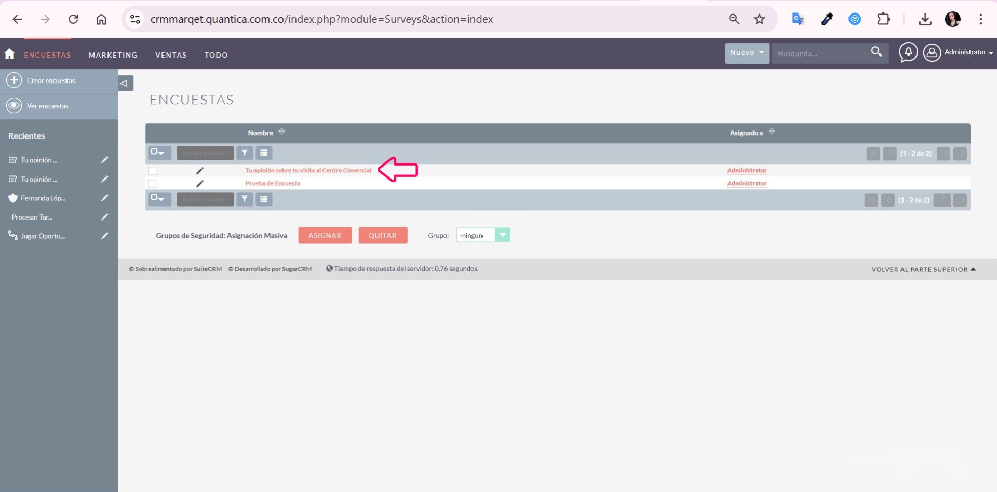
Task: Open column chooser icon in the top toolbar
Action: click(264, 153)
